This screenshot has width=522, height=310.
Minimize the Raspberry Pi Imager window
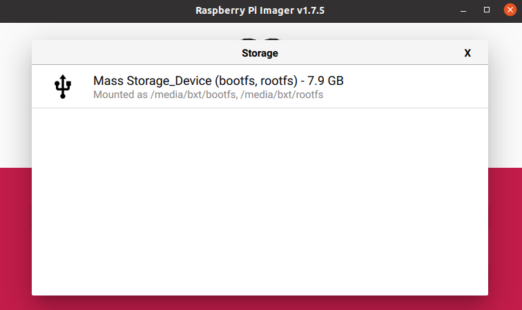tap(463, 10)
